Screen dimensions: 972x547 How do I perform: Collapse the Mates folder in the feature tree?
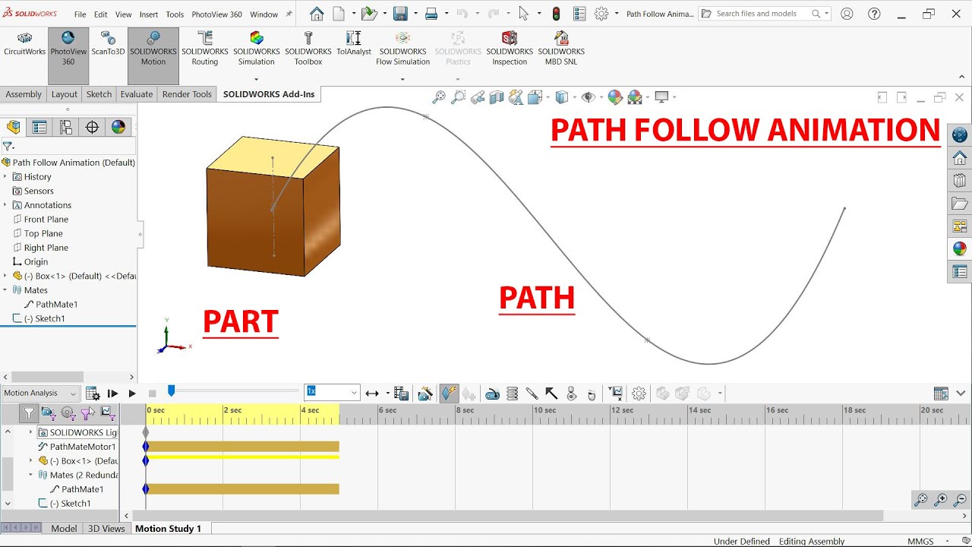(5, 290)
